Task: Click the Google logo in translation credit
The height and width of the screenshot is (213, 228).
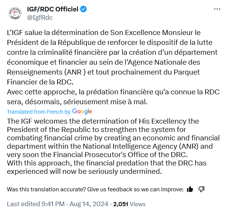Action: 82,111
